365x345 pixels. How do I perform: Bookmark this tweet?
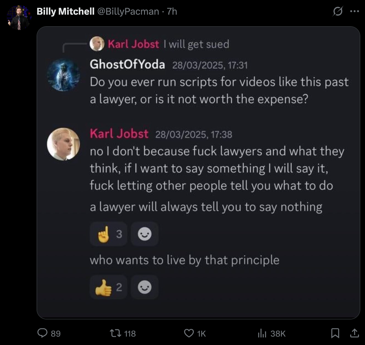(x=335, y=333)
